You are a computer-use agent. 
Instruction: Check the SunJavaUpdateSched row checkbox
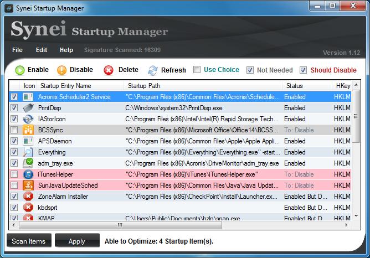click(x=14, y=185)
